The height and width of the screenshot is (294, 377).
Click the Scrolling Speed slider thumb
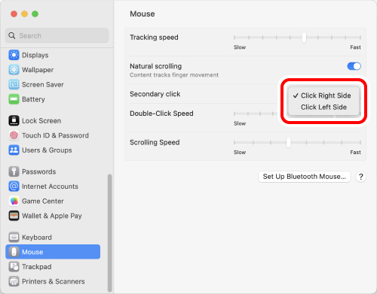pos(288,143)
